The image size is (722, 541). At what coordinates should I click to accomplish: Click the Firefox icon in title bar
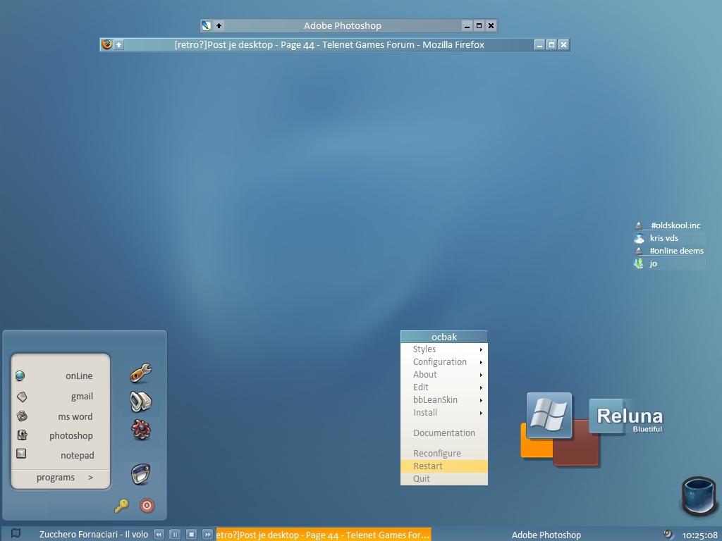(107, 44)
